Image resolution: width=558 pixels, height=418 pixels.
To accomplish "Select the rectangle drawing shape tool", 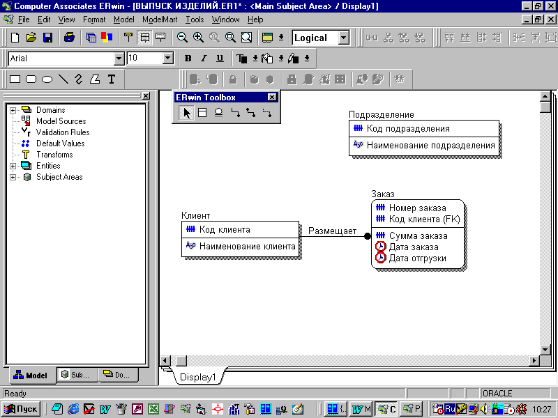I will point(15,79).
